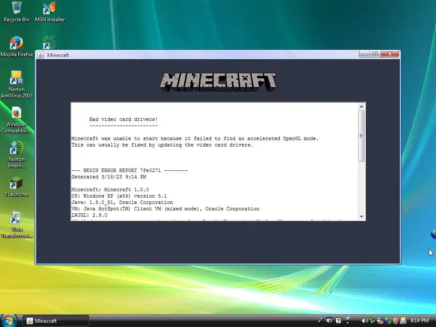Select the Norton AntiVirus 2003 shortcut
Screen dimensions: 436x327
point(17,85)
